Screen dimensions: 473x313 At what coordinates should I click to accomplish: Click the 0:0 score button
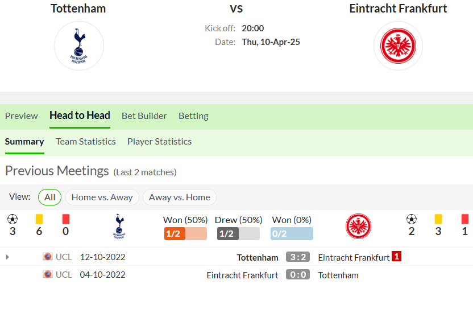(x=298, y=275)
